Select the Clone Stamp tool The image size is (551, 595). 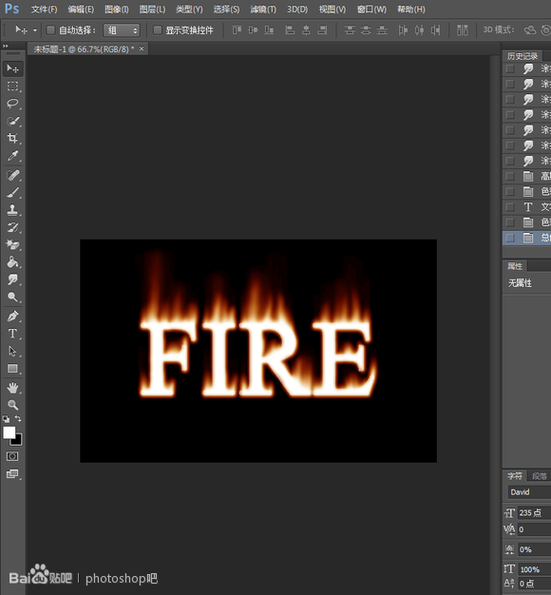[x=12, y=210]
